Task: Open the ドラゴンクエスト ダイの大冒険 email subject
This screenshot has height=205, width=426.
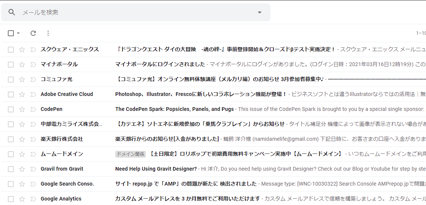Action: click(x=225, y=50)
